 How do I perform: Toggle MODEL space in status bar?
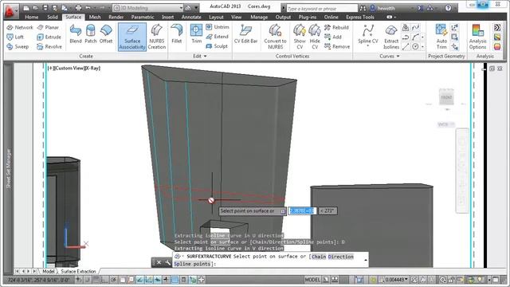(312, 280)
